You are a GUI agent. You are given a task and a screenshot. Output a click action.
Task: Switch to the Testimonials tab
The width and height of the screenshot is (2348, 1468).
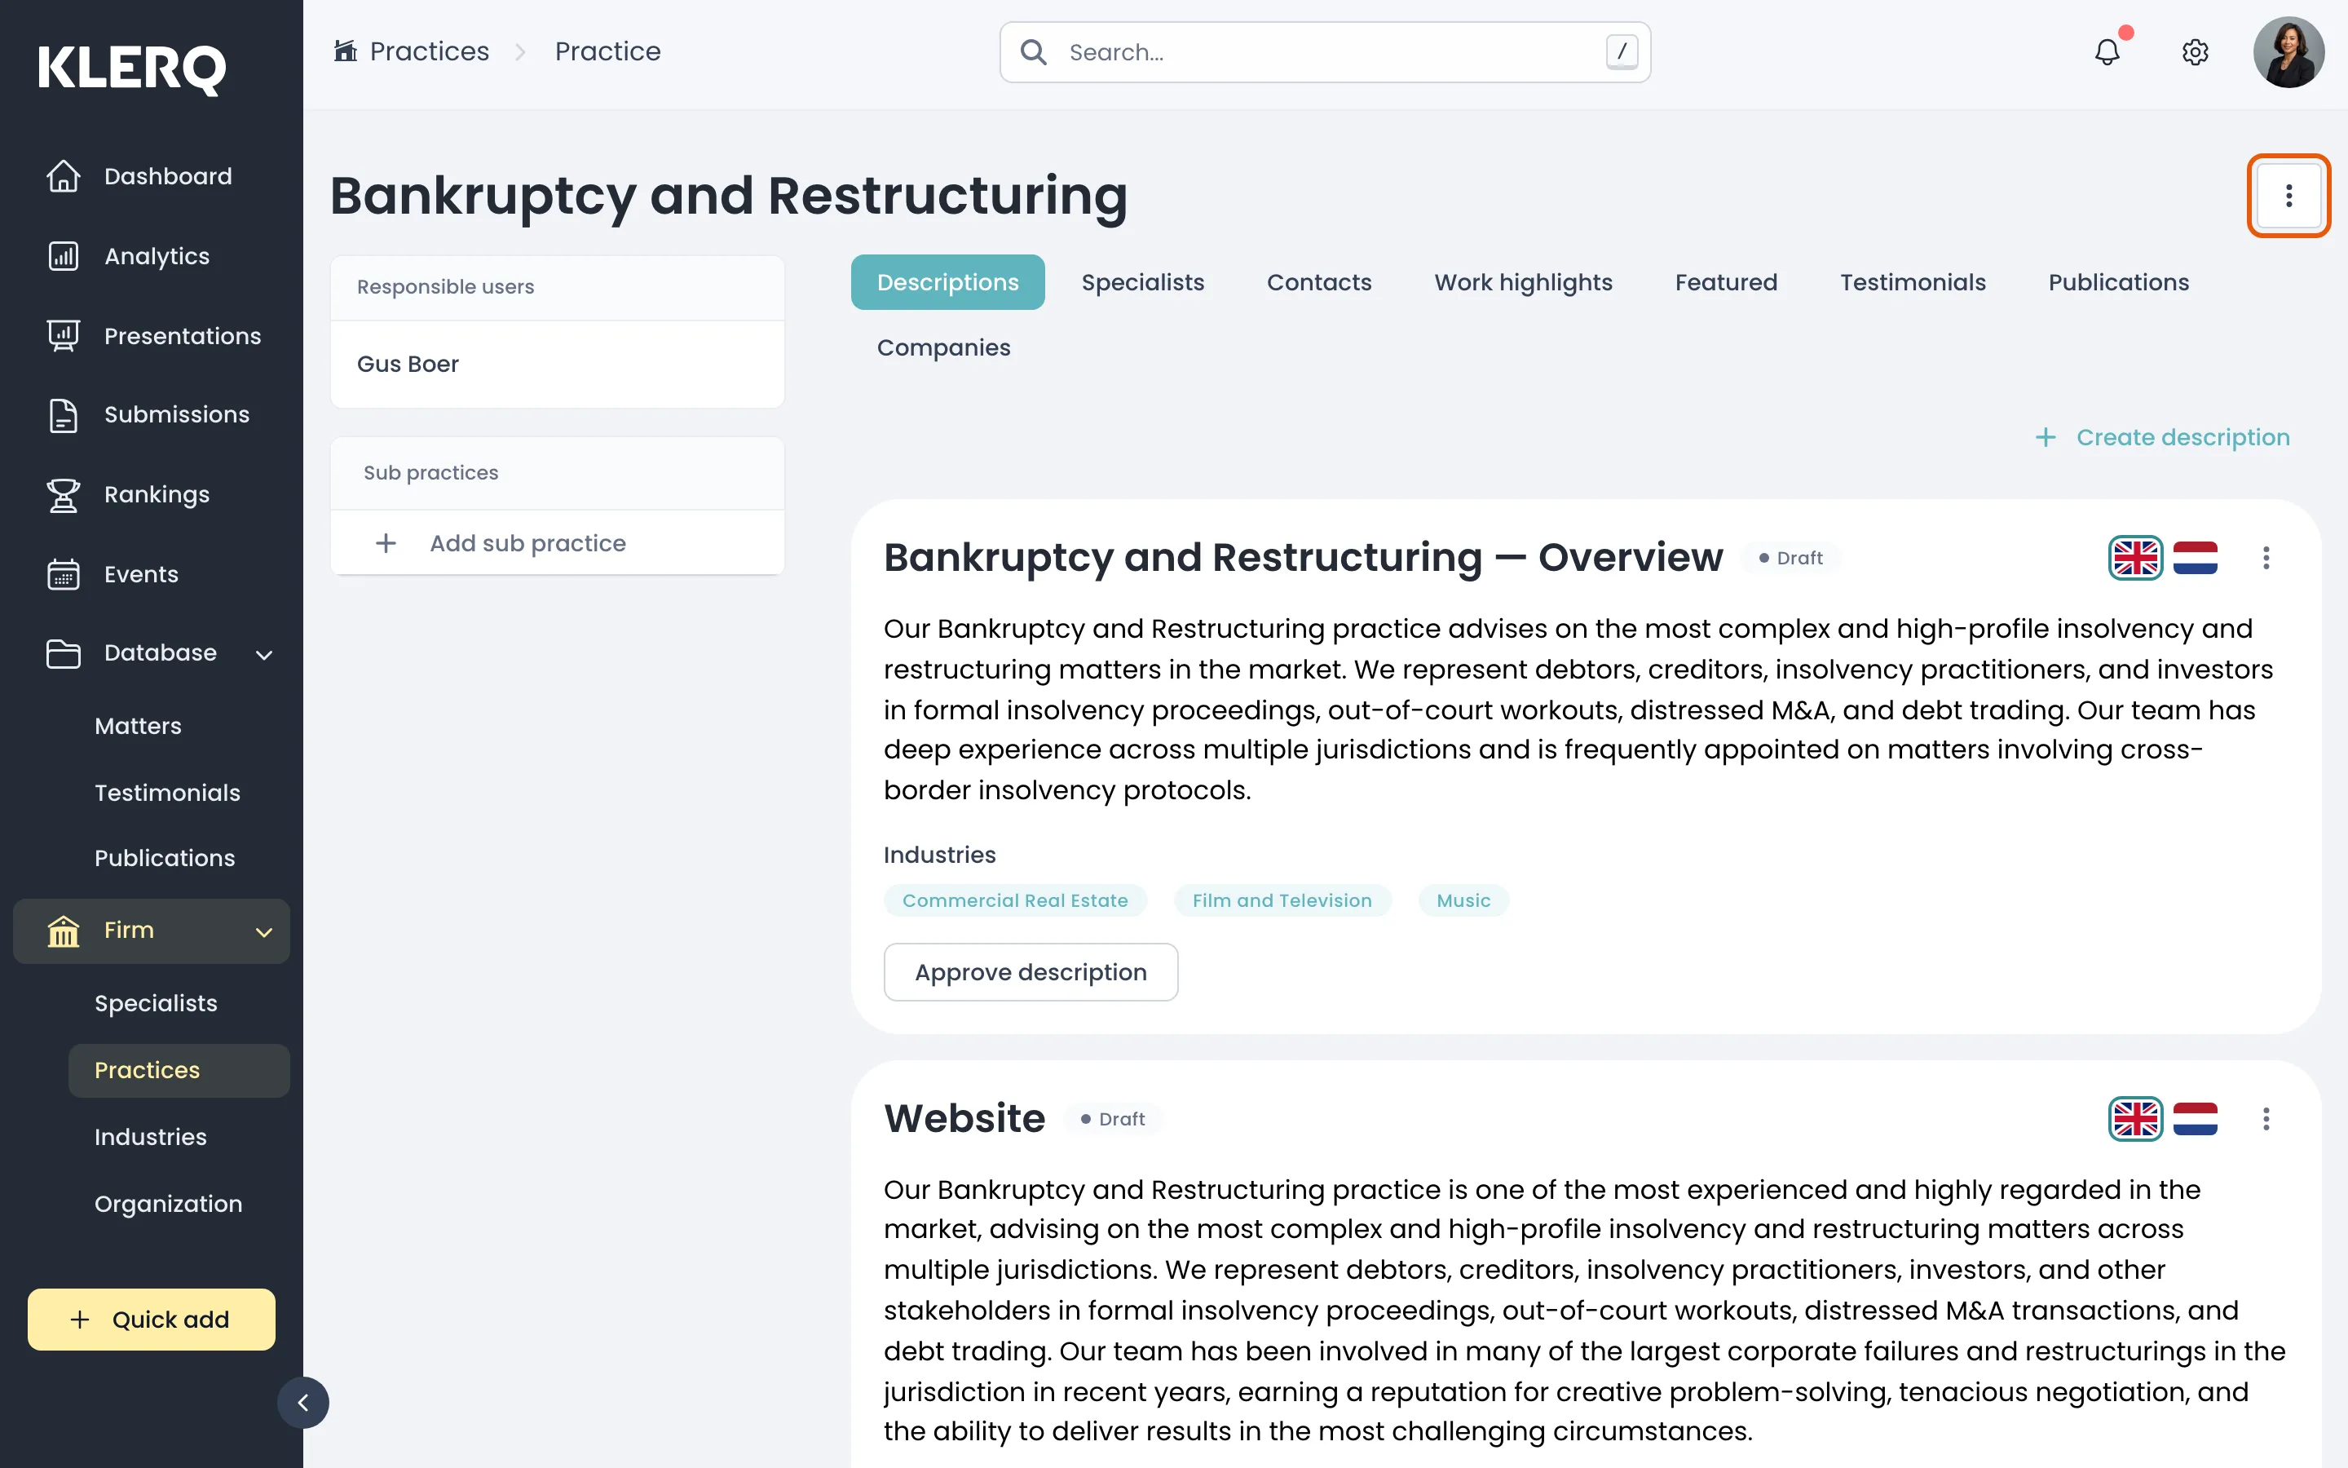[x=1913, y=282]
